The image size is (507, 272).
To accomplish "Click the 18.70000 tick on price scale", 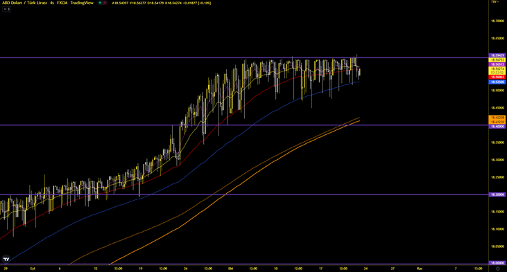I will click(497, 21).
